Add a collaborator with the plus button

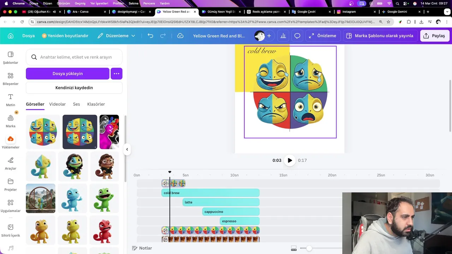coord(269,36)
